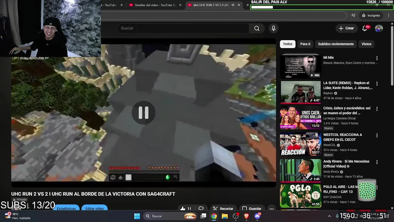Open options menu for Mi Mix
This screenshot has width=394, height=222.
tap(377, 58)
